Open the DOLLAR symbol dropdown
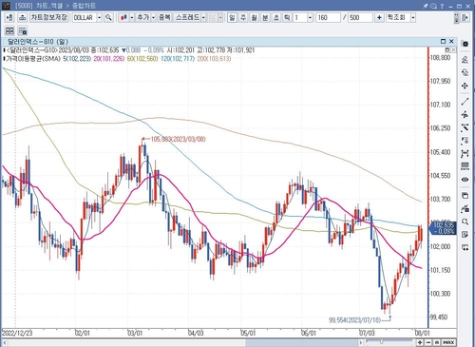The image size is (475, 347). (99, 17)
